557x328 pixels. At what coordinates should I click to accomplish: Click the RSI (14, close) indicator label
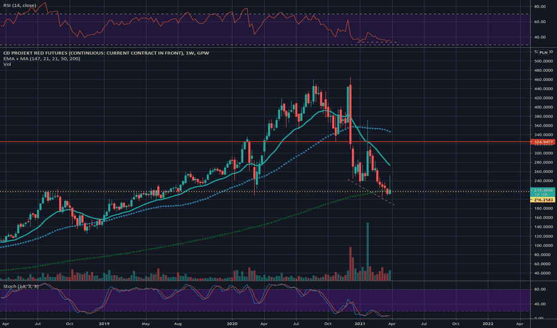pyautogui.click(x=20, y=5)
